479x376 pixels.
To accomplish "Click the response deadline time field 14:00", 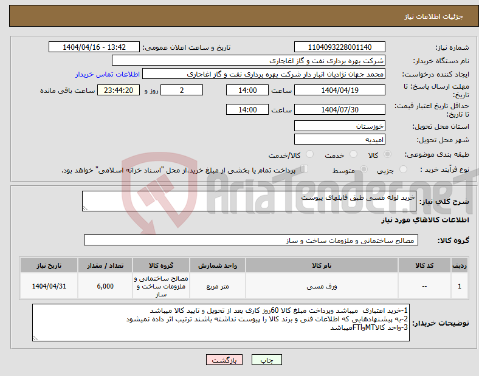I will point(247,90).
